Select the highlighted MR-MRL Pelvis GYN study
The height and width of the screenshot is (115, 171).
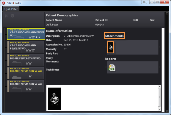point(25,73)
